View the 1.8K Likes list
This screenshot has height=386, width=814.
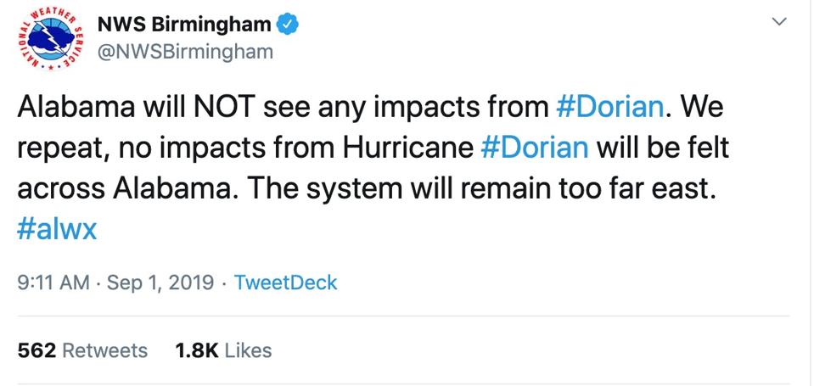223,350
